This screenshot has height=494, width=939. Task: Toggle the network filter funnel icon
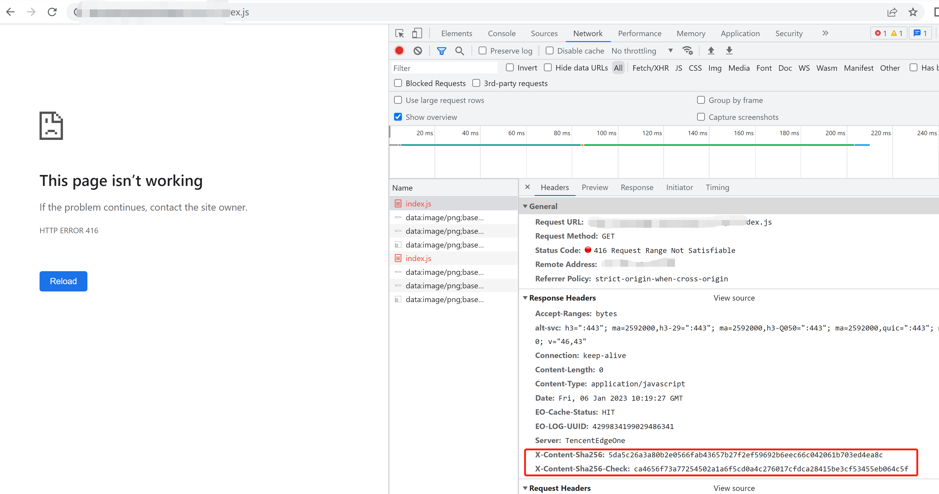pyautogui.click(x=441, y=51)
